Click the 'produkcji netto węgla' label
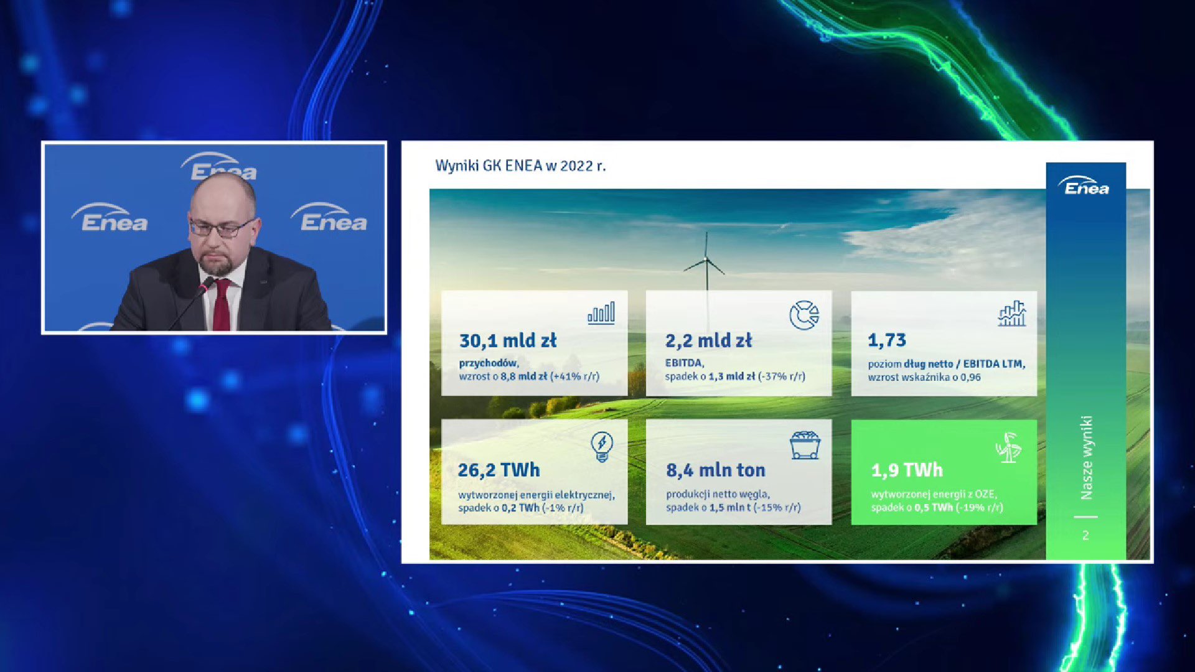1195x672 pixels. coord(718,495)
